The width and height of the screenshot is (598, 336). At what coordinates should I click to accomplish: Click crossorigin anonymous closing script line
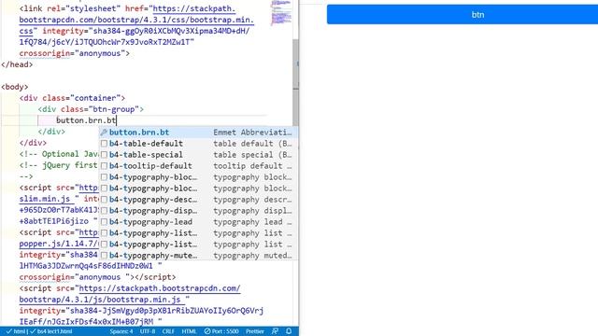pyautogui.click(x=97, y=277)
